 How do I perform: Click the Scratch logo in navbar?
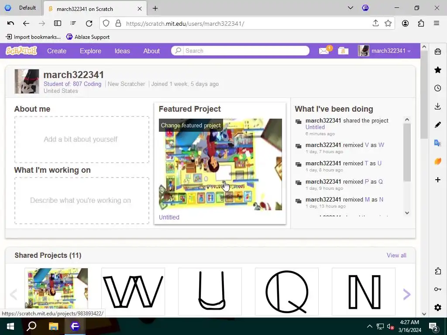[x=21, y=51]
